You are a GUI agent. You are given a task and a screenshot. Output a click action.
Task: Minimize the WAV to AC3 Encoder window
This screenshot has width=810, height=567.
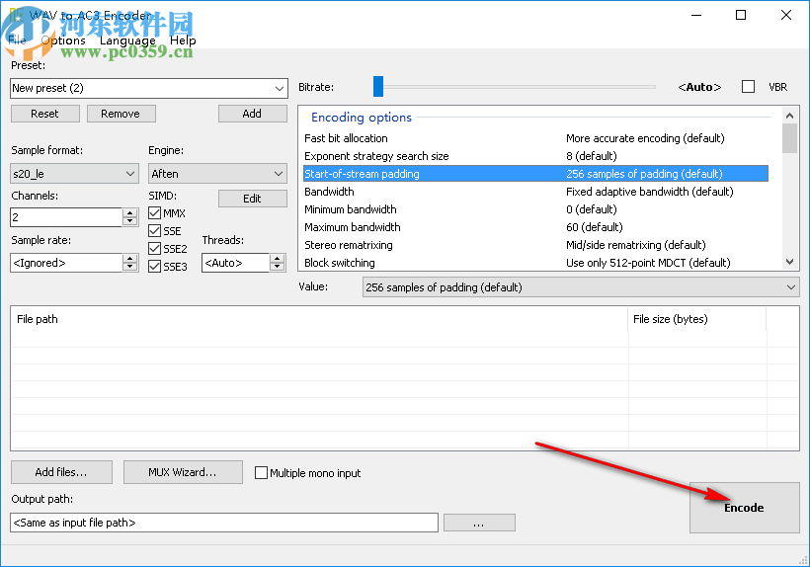[x=696, y=15]
